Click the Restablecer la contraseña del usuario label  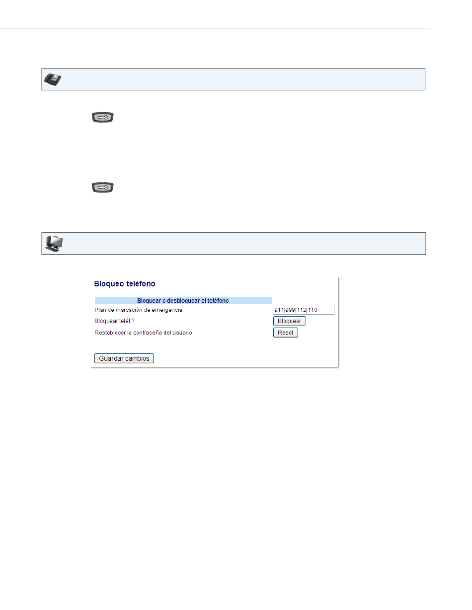(144, 333)
